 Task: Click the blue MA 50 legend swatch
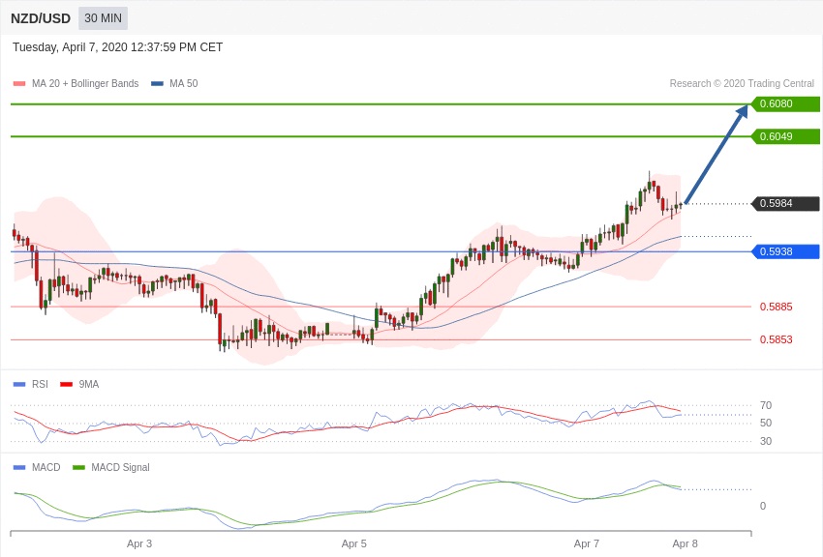pyautogui.click(x=157, y=83)
